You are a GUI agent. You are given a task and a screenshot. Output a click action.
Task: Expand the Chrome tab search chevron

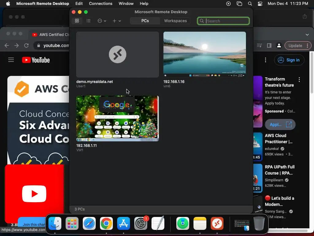tap(307, 34)
